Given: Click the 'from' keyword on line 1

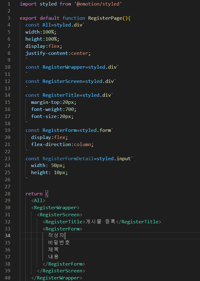Looking at the screenshot, I should point(65,4).
